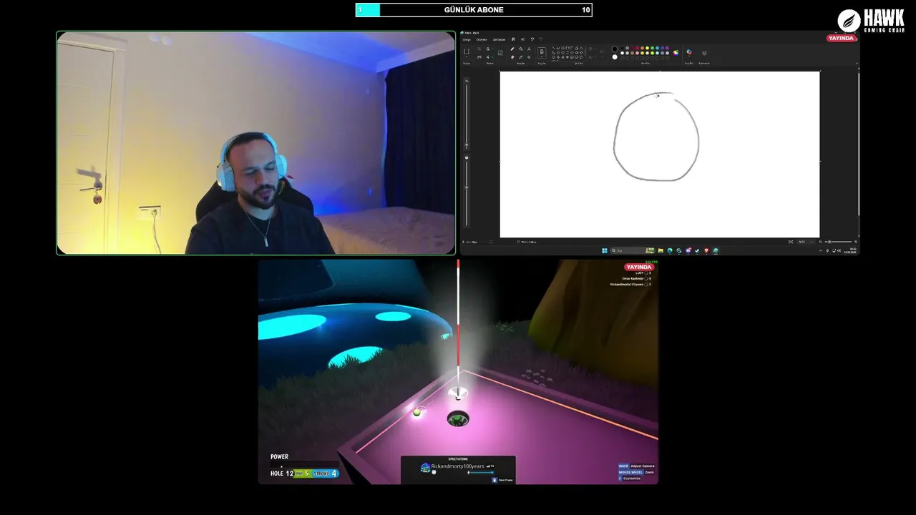The image size is (916, 515).
Task: Pick the yellow palette color in Paint
Action: (647, 48)
